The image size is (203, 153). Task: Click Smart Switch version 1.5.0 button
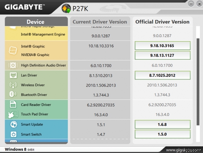tap(162, 134)
